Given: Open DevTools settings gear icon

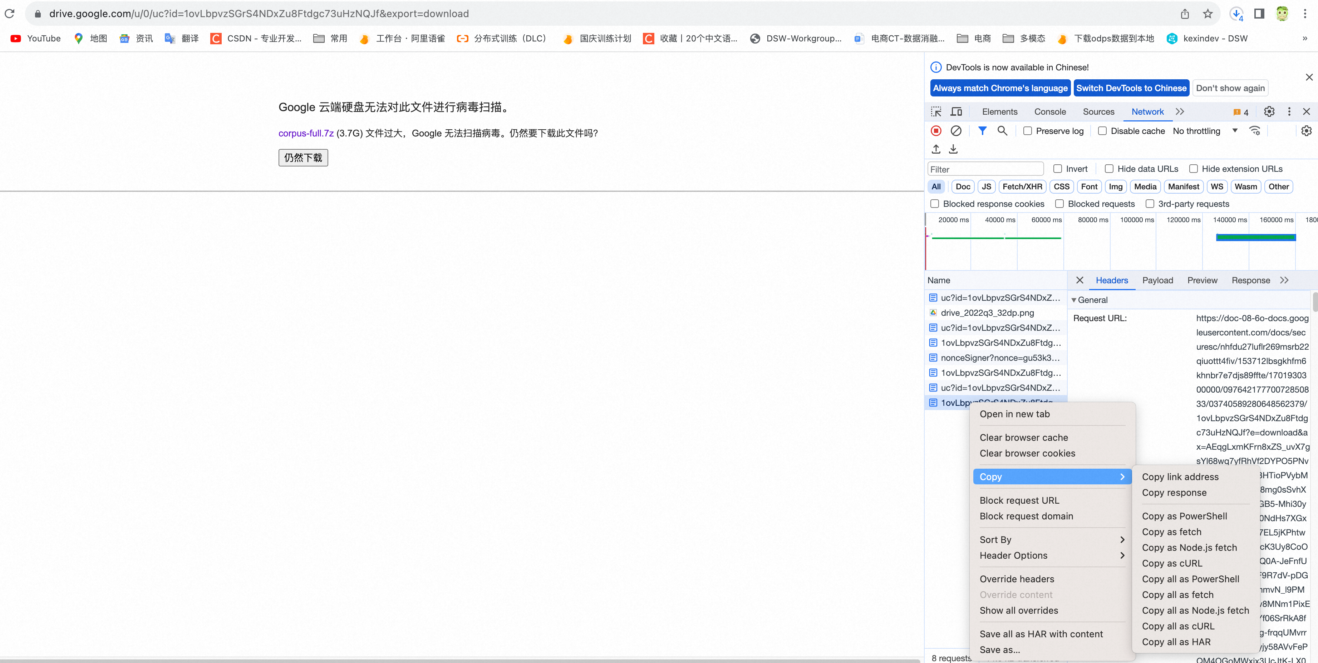Looking at the screenshot, I should click(1269, 111).
